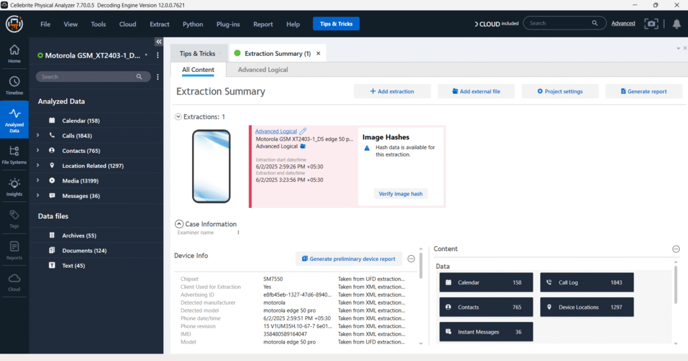This screenshot has width=688, height=361.
Task: Click the phone device thumbnail image
Action: pos(211,166)
